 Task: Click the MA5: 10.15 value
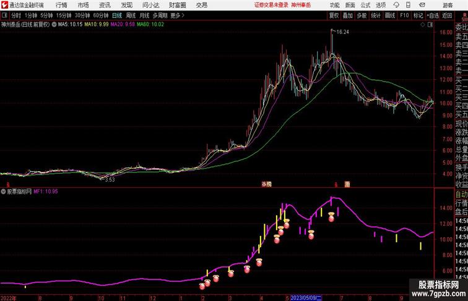[70, 25]
